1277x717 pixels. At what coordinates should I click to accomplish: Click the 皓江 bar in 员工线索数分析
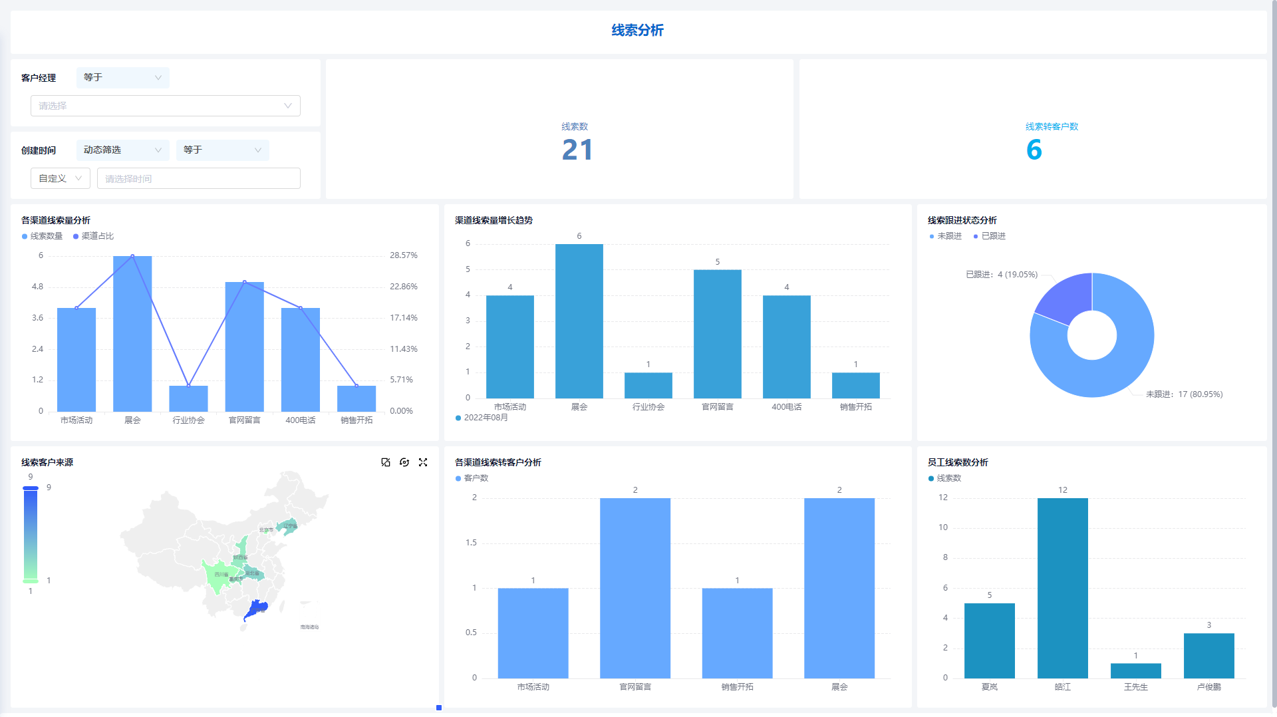point(1063,588)
